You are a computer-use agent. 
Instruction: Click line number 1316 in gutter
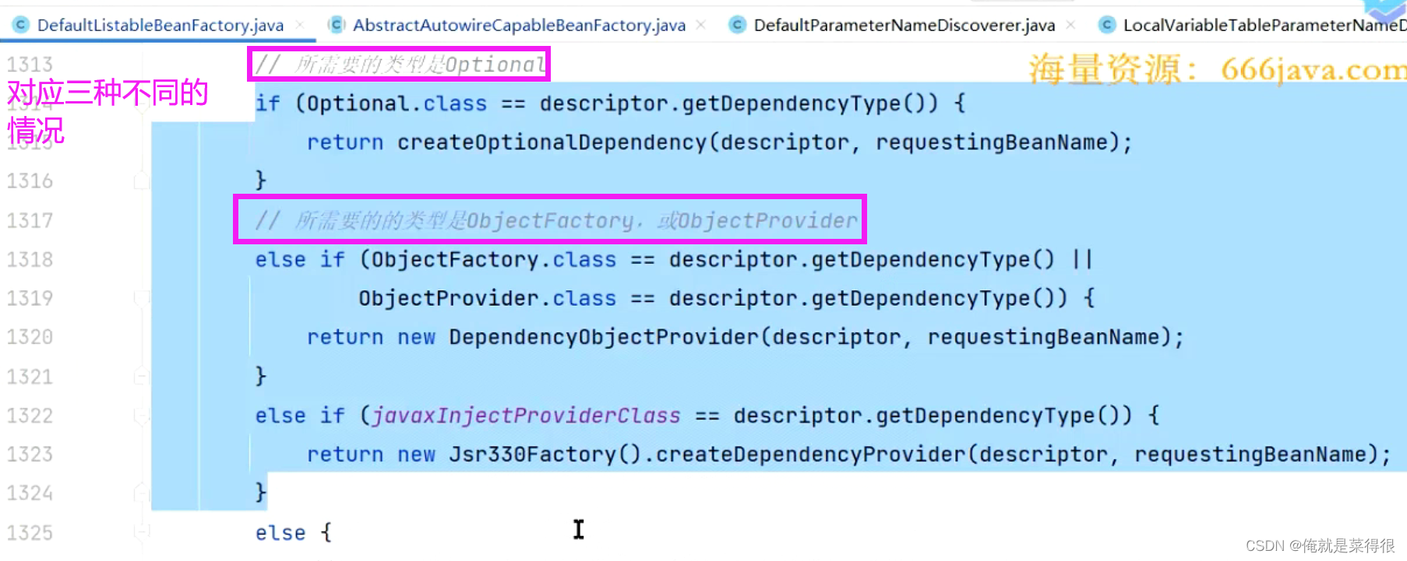tap(30, 181)
